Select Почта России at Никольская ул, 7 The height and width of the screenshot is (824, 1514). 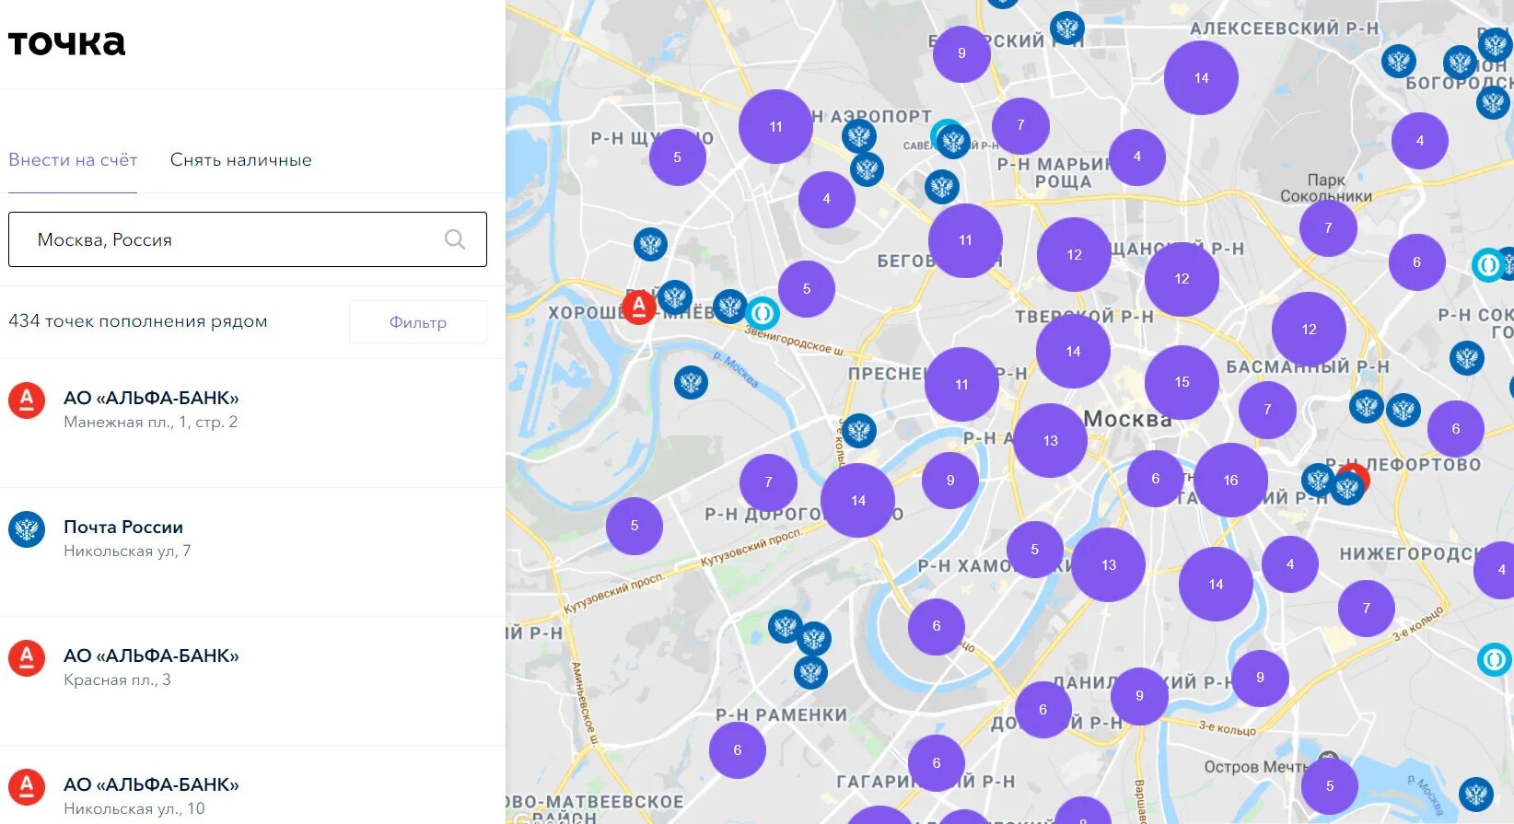(252, 551)
